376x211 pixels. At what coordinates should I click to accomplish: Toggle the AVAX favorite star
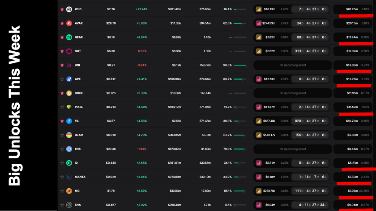(62, 23)
